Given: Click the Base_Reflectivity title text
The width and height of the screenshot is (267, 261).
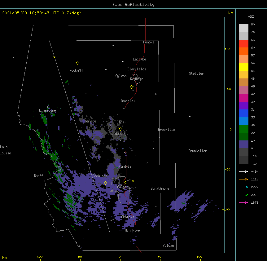Looking at the screenshot, I should (x=133, y=5).
